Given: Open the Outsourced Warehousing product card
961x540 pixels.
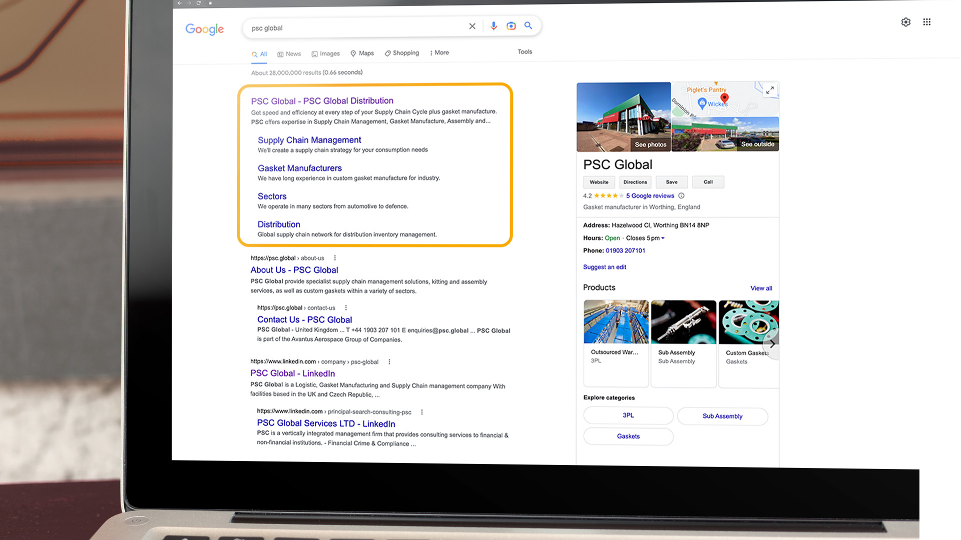Looking at the screenshot, I should click(x=616, y=343).
